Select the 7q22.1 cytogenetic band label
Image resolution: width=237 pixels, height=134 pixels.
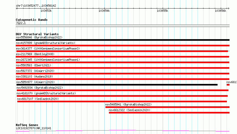pos(21,23)
